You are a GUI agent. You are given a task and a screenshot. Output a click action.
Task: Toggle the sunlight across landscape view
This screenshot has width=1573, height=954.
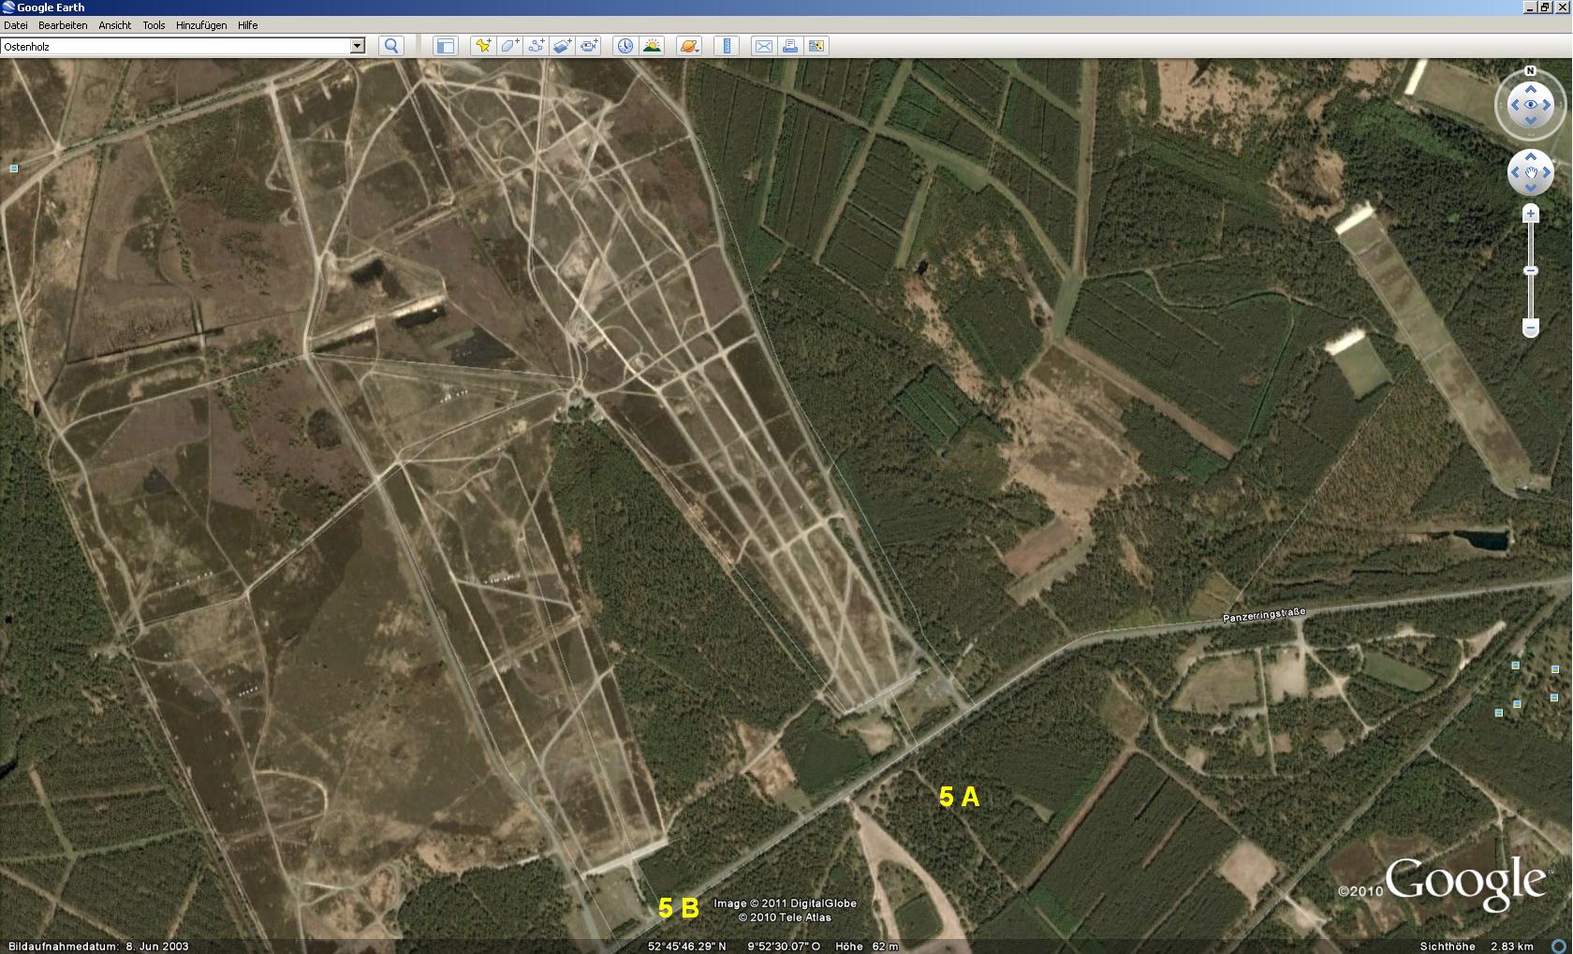tap(652, 46)
